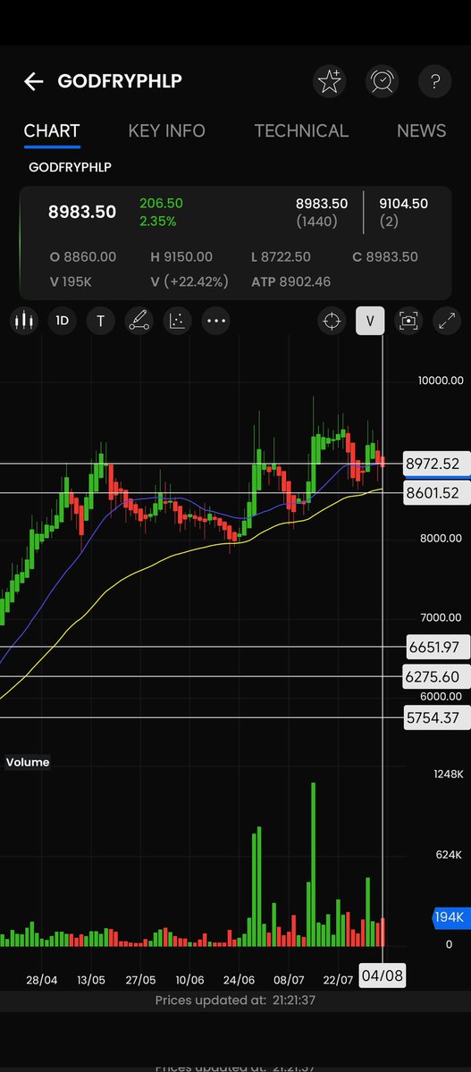Open indicators via the scatter chart icon
This screenshot has width=471, height=1072.
coord(177,321)
